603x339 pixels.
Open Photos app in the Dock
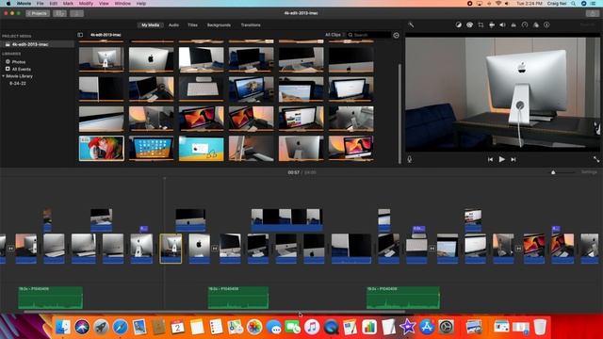click(x=254, y=327)
